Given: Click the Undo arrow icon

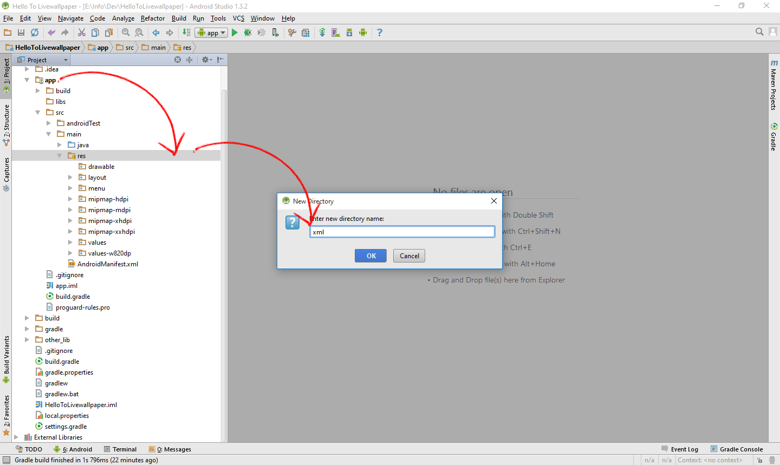Looking at the screenshot, I should click(51, 32).
